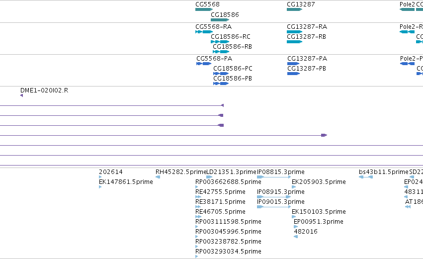Open the RH45282.5prime EST label

click(181, 172)
